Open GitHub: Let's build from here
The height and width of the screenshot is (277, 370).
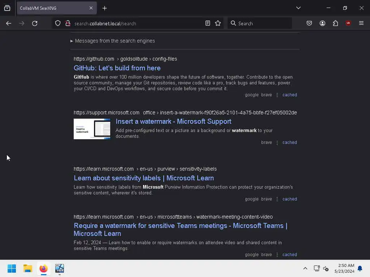pos(117,68)
